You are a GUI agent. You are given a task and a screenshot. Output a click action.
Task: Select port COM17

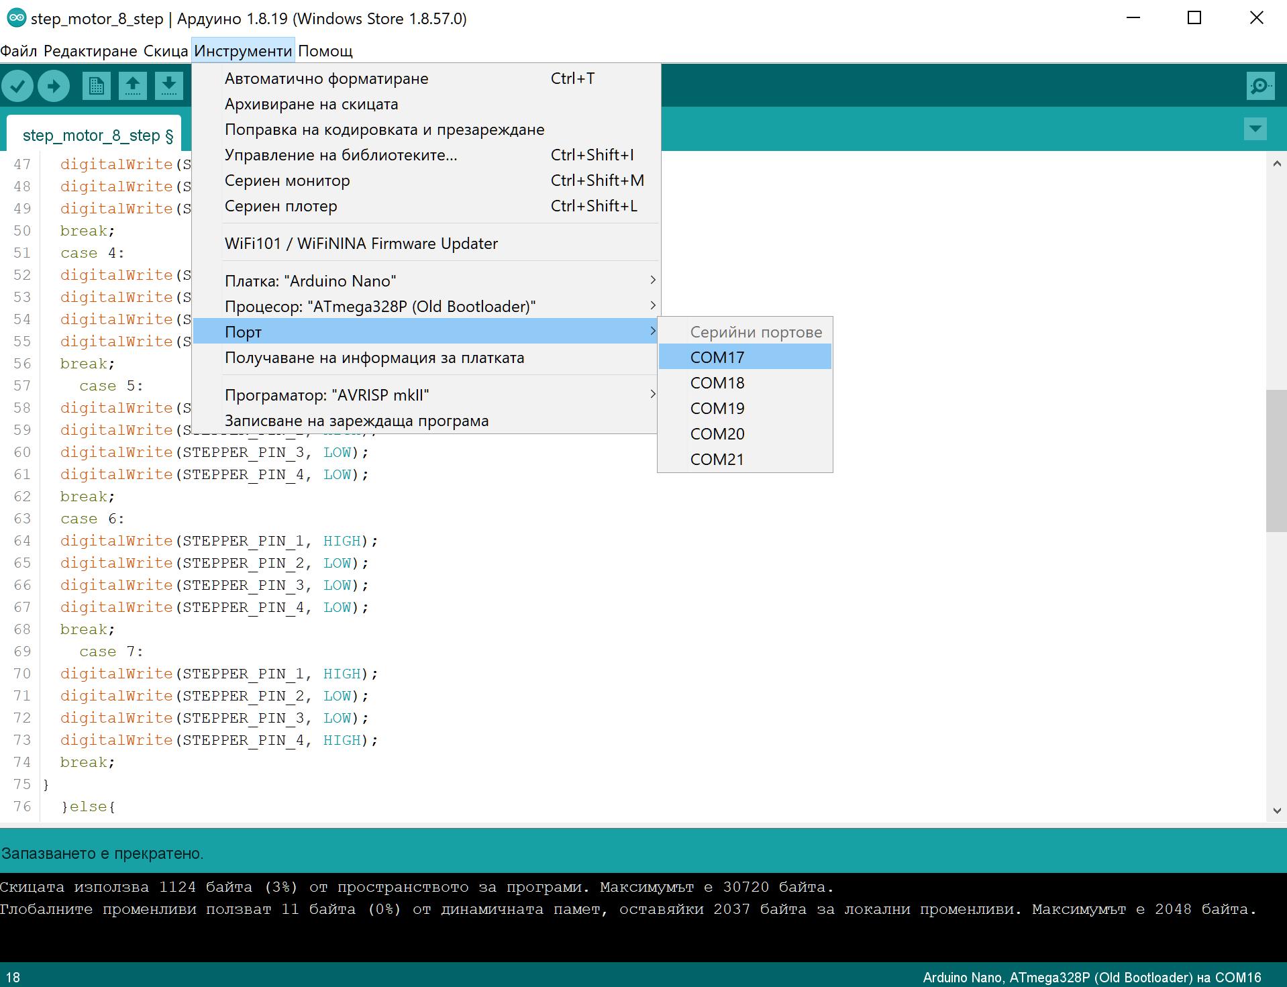745,358
